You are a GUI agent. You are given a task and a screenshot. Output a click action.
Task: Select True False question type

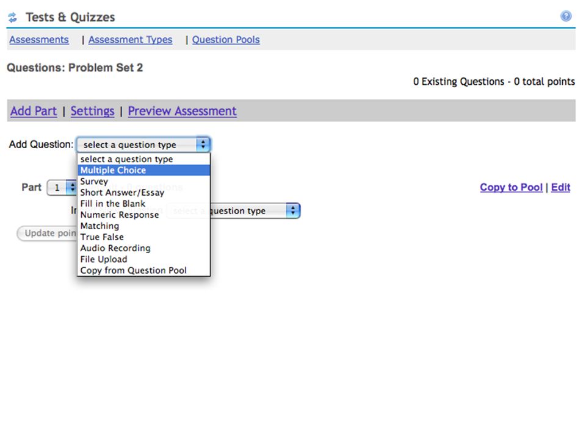[x=144, y=237]
